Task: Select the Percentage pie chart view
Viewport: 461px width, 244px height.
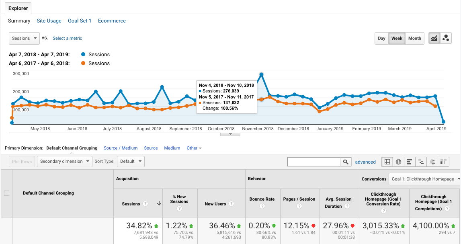Action: [x=398, y=162]
